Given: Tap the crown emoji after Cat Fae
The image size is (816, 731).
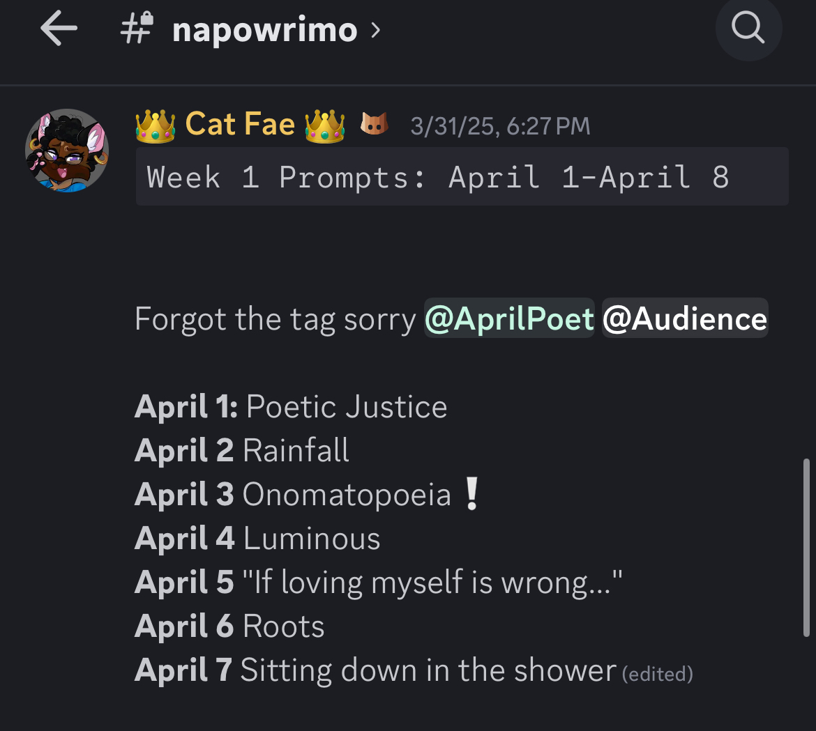Looking at the screenshot, I should [x=325, y=126].
